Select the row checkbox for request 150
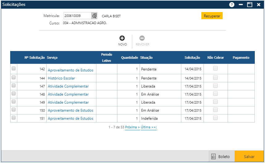The width and height of the screenshot is (265, 163). point(14,109)
